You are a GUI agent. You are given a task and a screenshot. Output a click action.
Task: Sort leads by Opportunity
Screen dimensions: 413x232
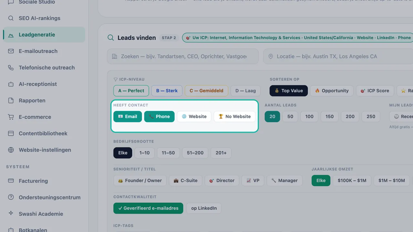332,91
